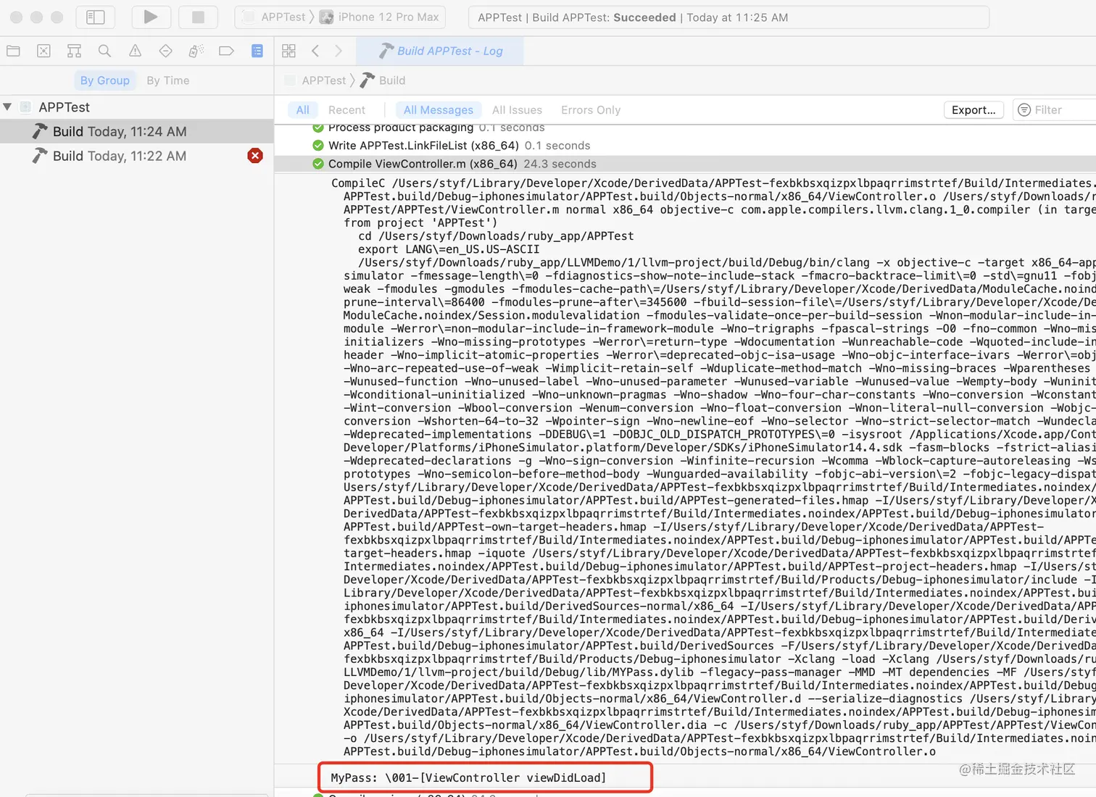Select the APPTest group row

(x=137, y=107)
